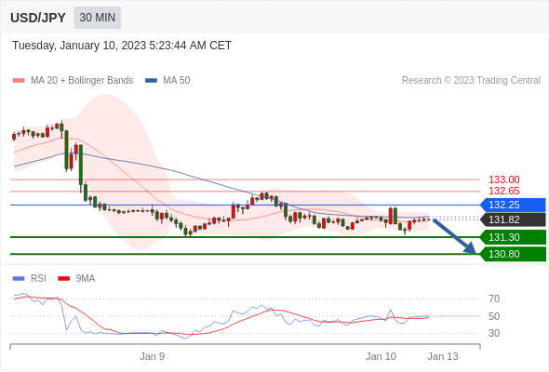Select the 131.30 support price tag
549x372 pixels.
(513, 237)
